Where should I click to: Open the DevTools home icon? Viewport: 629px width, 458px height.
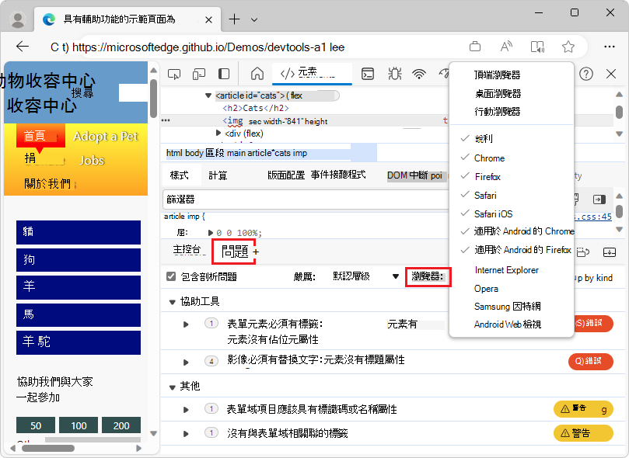pyautogui.click(x=257, y=74)
